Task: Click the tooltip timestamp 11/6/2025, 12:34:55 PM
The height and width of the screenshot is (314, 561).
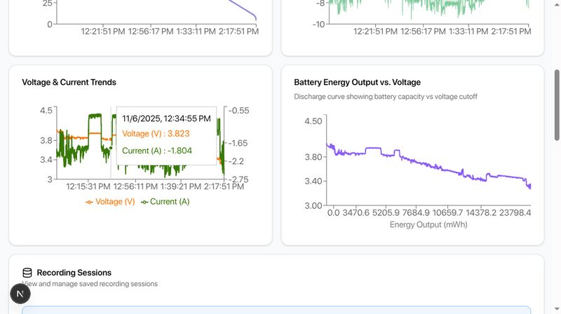Action: pyautogui.click(x=166, y=118)
